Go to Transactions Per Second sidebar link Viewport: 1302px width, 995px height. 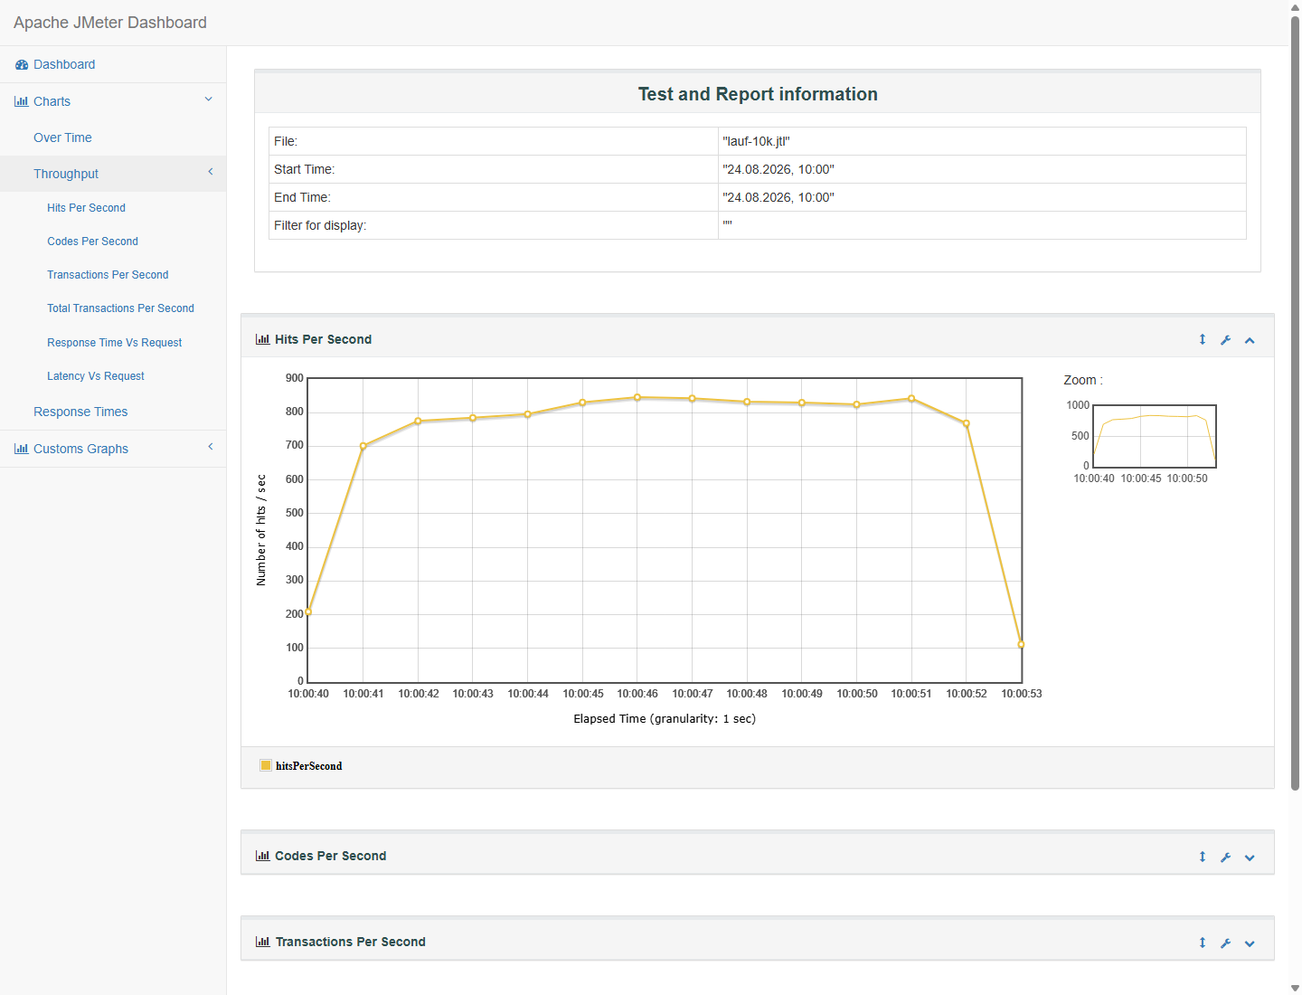point(108,275)
